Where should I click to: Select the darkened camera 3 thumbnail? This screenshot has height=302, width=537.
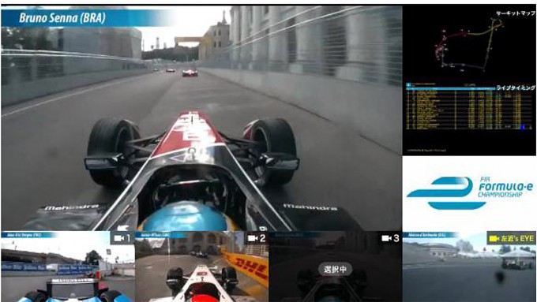[x=336, y=267]
